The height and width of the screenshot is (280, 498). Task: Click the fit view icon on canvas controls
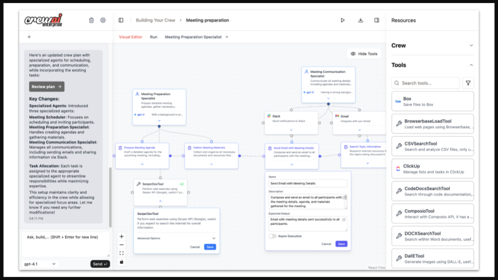pos(121,253)
